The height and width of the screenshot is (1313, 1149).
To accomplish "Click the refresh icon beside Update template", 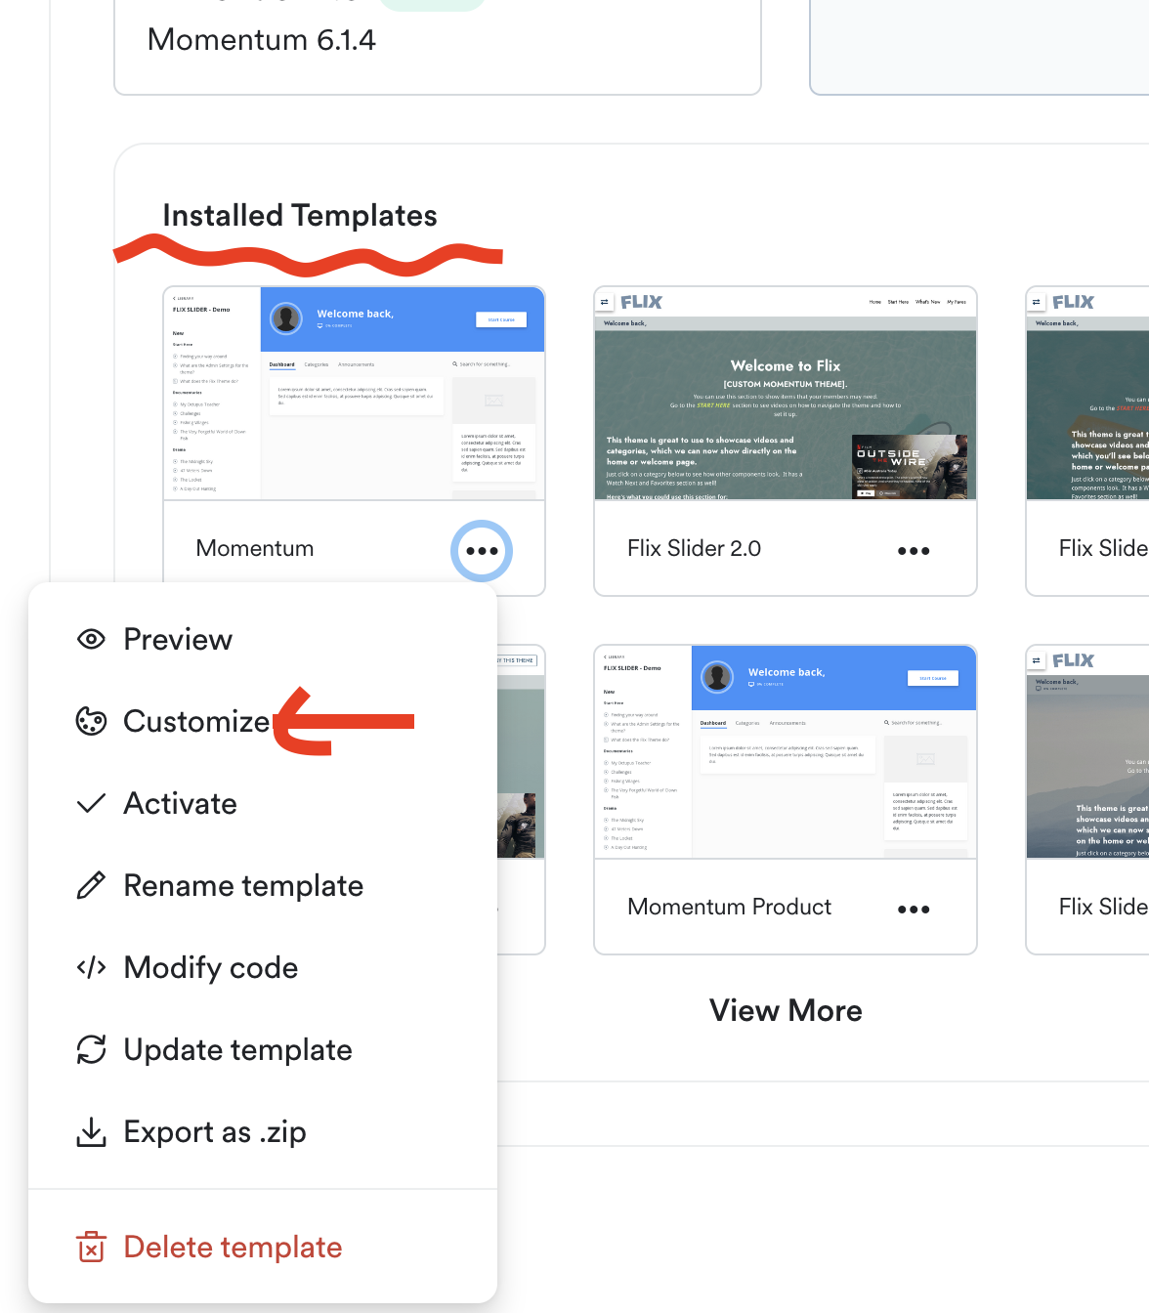I will pos(91,1050).
